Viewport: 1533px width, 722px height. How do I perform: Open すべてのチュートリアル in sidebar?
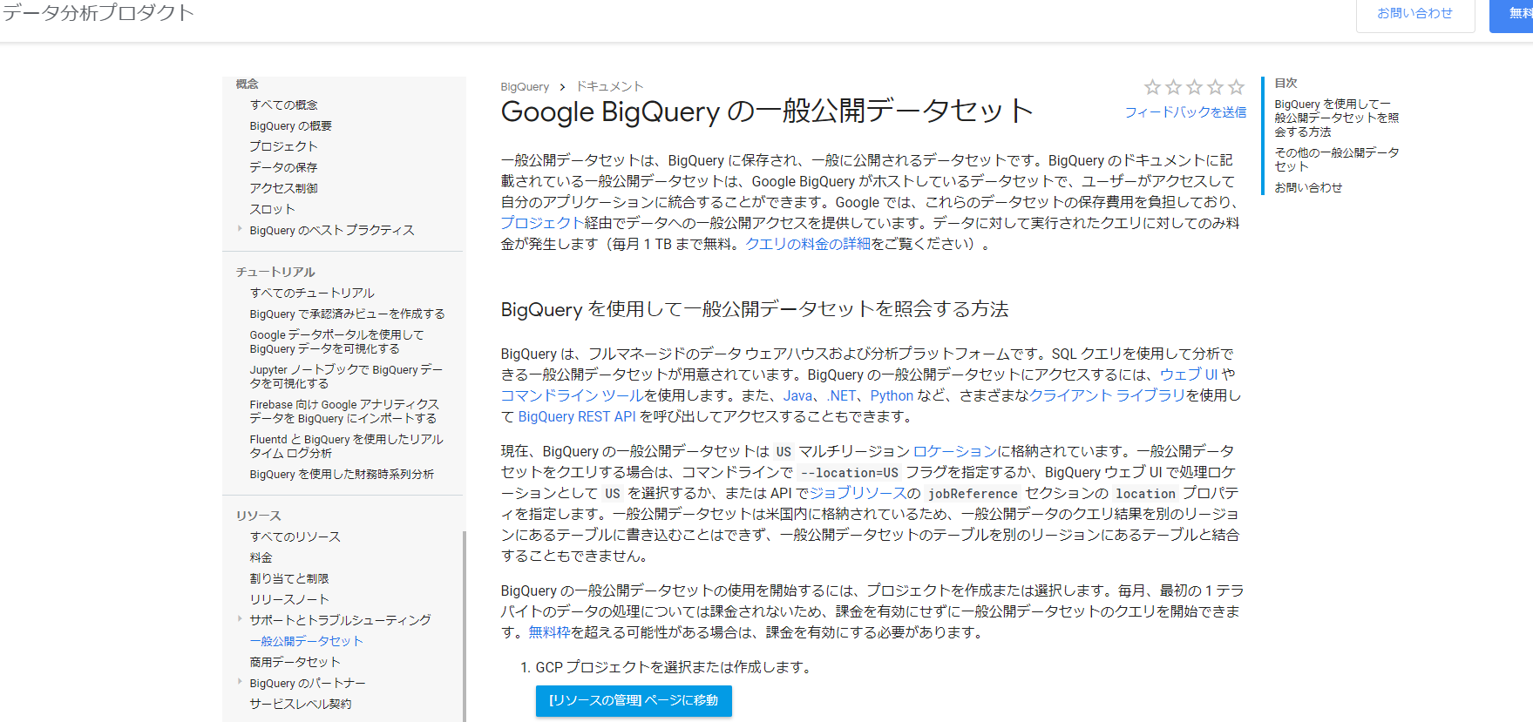[x=312, y=293]
